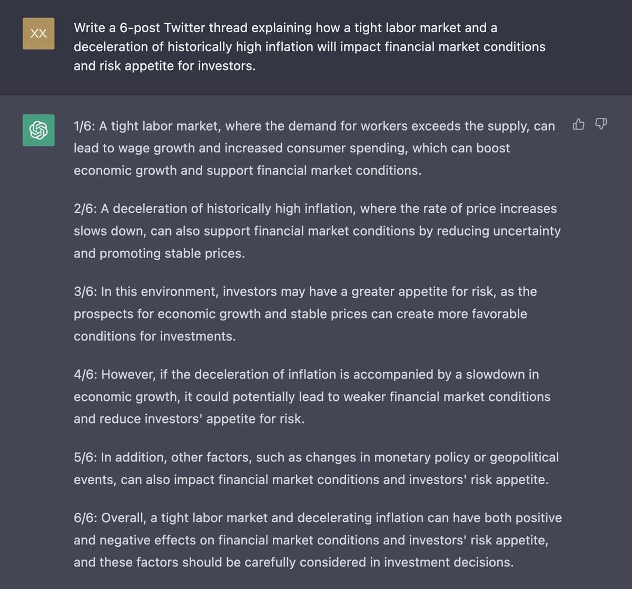Click the 3/6 appetite for risk paragraph
632x589 pixels.
point(305,313)
